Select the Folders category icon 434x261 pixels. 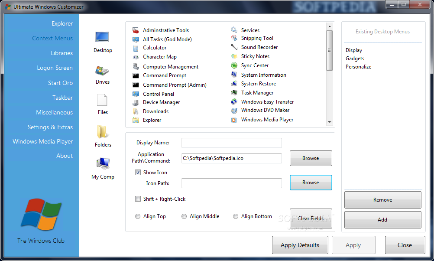pos(102,132)
